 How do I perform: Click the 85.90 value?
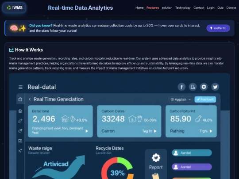[x=181, y=119]
